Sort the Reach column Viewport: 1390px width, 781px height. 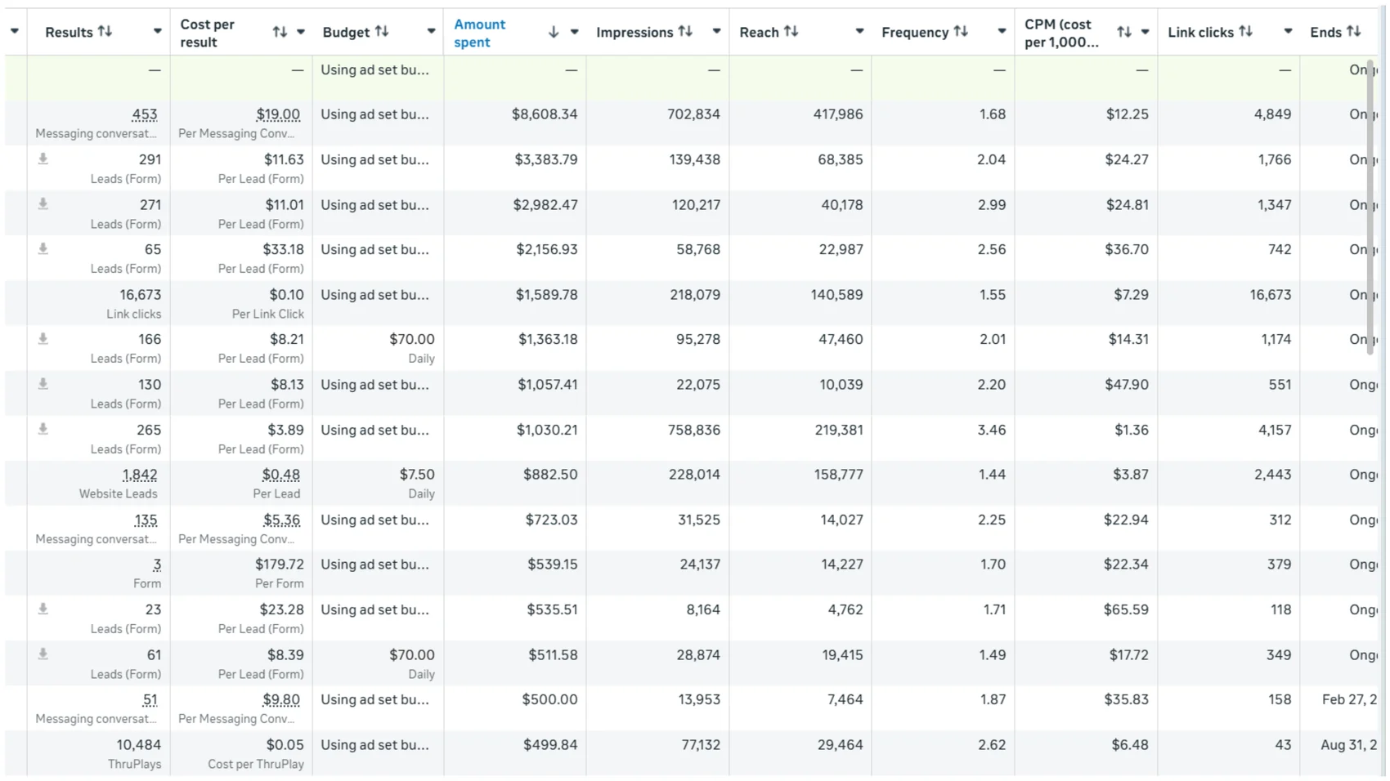[x=791, y=32]
